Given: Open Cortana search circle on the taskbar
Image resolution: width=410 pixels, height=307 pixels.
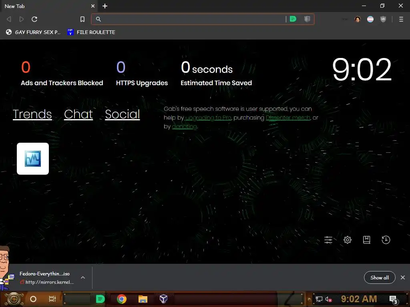Looking at the screenshot, I should pos(33,299).
